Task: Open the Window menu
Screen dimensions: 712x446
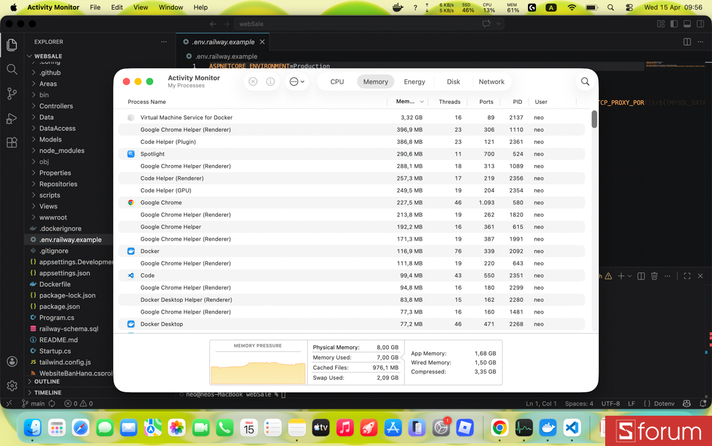Action: coord(170,7)
